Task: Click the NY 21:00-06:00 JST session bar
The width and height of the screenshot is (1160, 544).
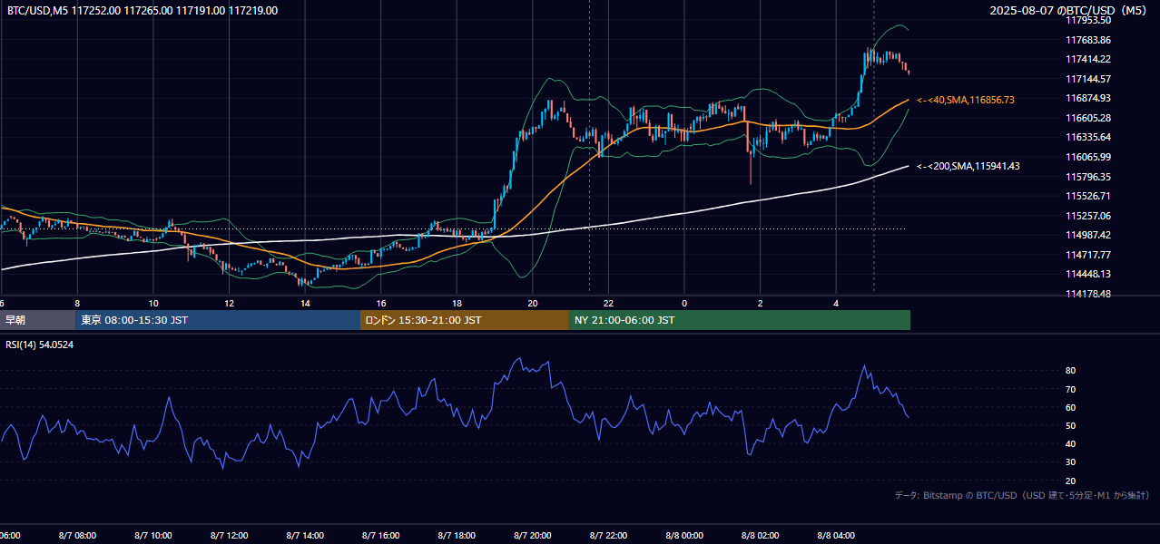Action: click(740, 320)
